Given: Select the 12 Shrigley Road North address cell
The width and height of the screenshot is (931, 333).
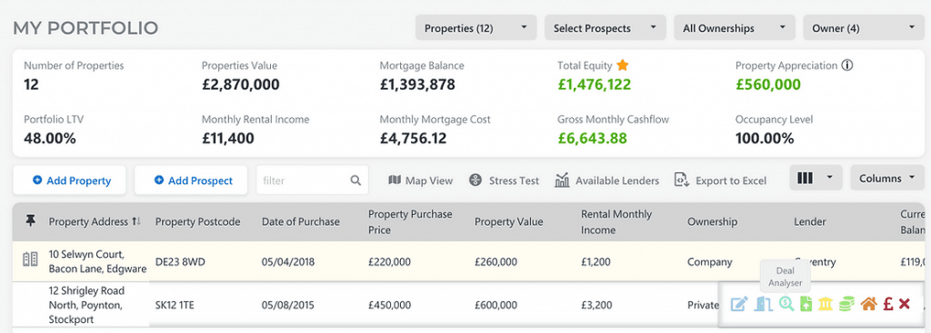Looking at the screenshot, I should pos(86,305).
